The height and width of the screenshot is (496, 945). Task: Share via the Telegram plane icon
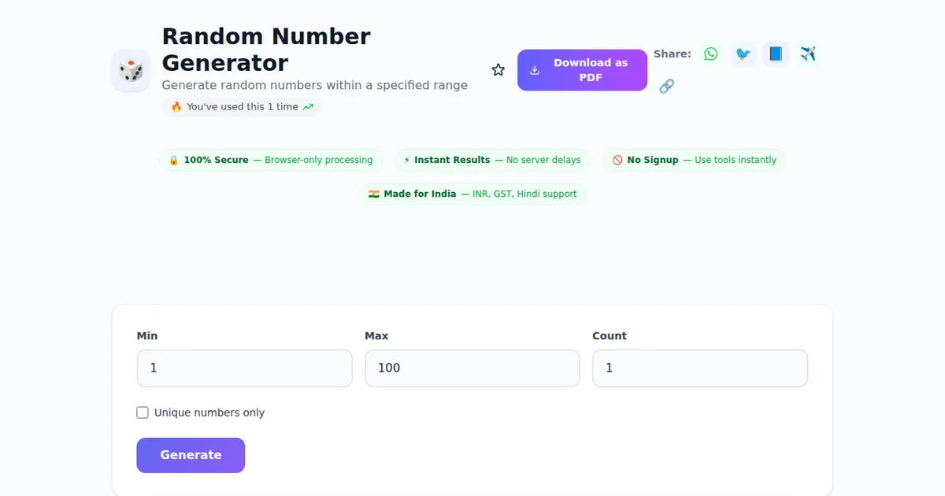tap(808, 54)
